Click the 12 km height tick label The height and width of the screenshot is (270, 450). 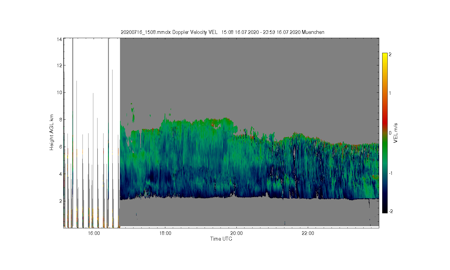coord(59,65)
